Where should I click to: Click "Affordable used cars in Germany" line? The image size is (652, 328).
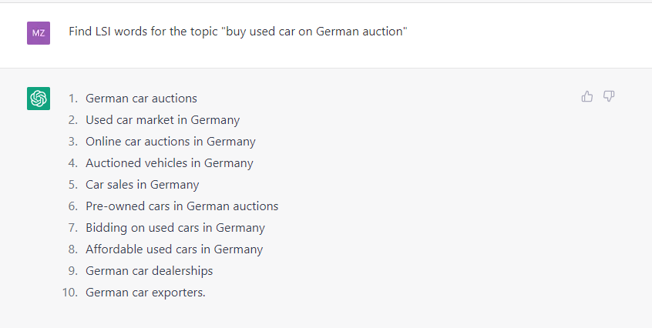pos(174,249)
